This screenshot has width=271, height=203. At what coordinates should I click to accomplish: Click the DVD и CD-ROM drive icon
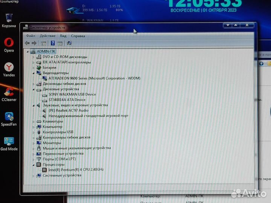[39, 57]
